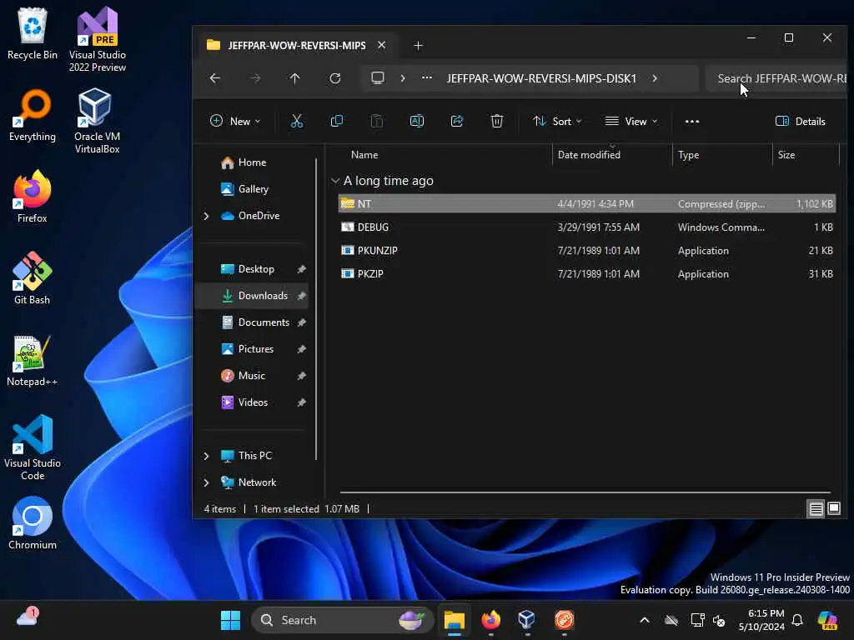
Task: Open Everything search desktop icon
Action: point(33,115)
